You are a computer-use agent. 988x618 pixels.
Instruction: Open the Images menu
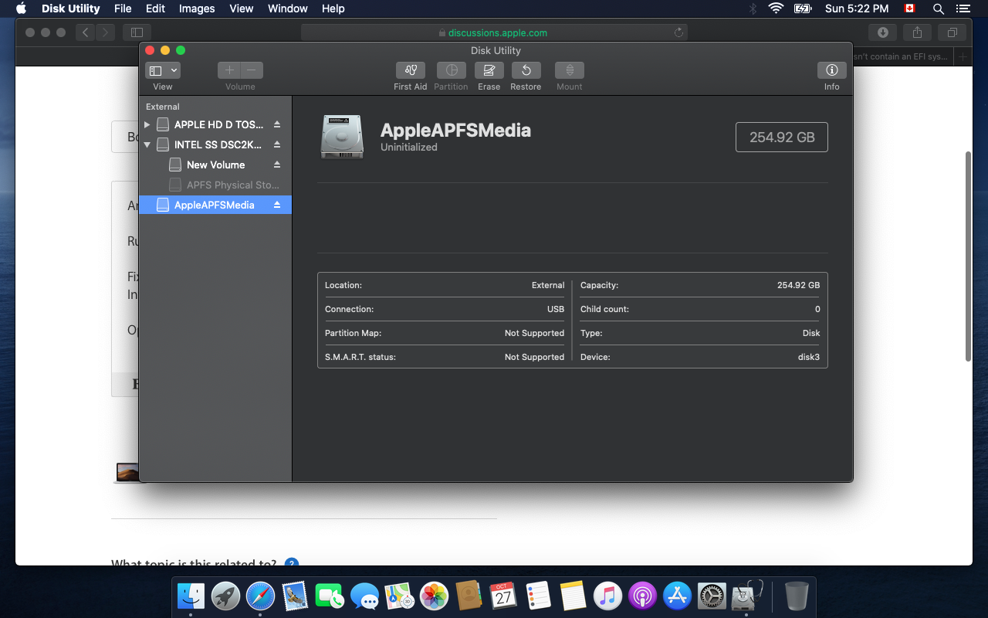[197, 8]
